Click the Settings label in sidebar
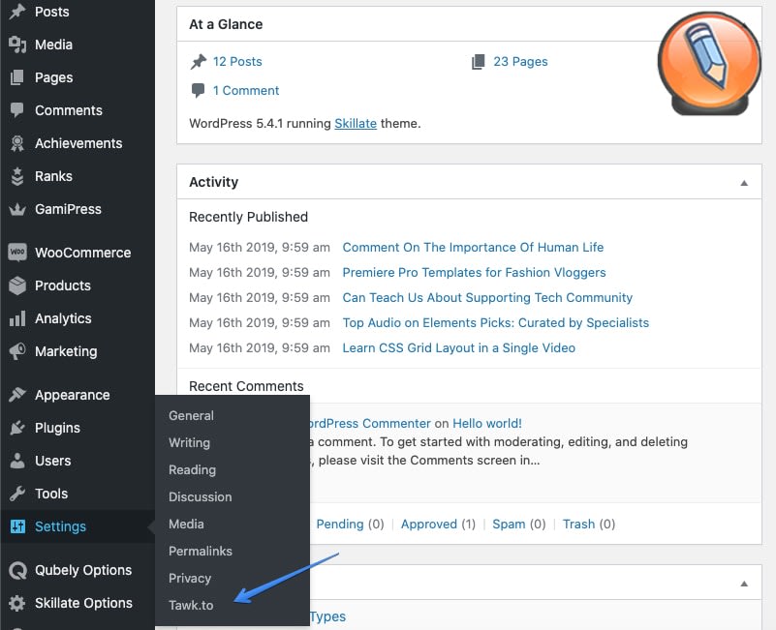 [x=60, y=526]
